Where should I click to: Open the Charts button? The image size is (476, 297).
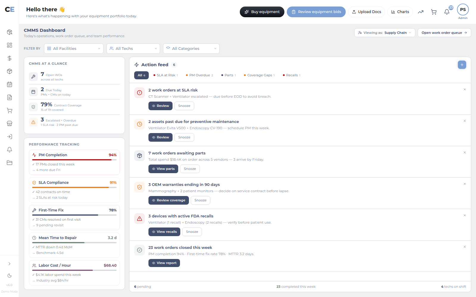tap(400, 12)
